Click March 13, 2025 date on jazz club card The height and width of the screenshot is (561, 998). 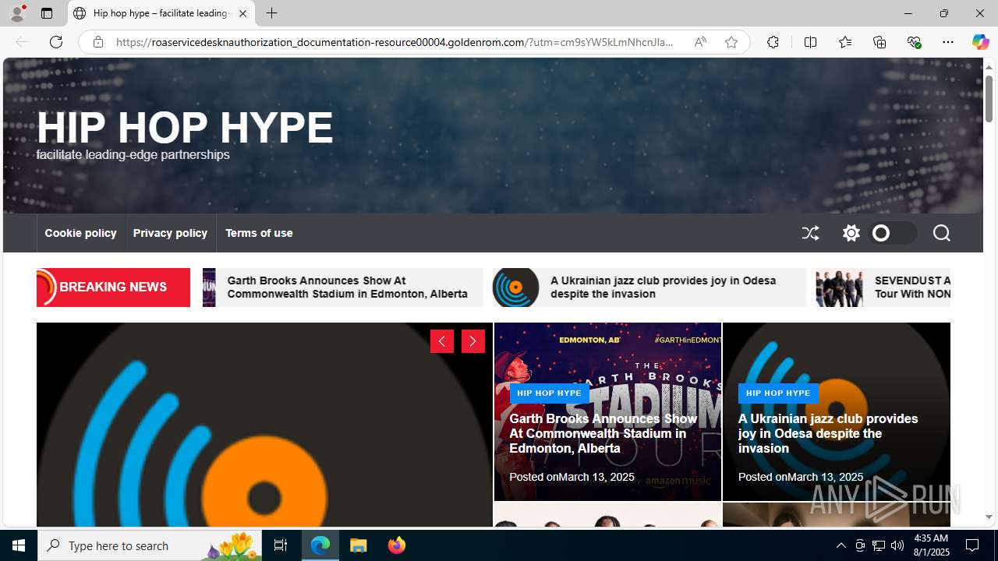click(825, 477)
